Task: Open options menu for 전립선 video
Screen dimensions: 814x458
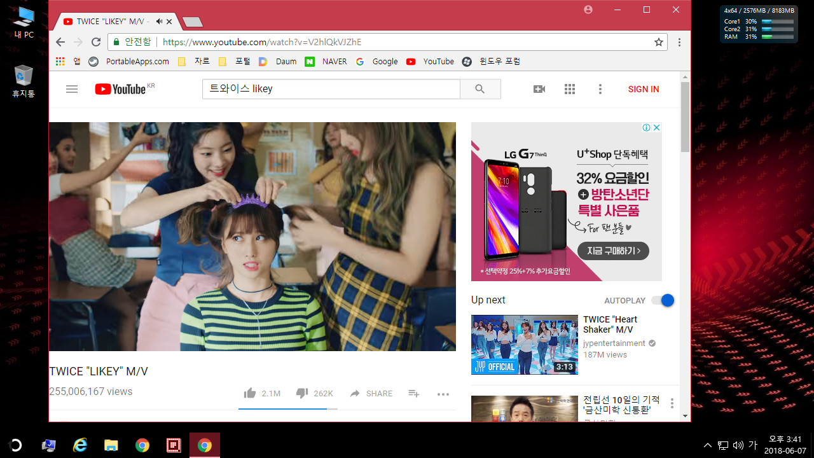Action: click(672, 403)
